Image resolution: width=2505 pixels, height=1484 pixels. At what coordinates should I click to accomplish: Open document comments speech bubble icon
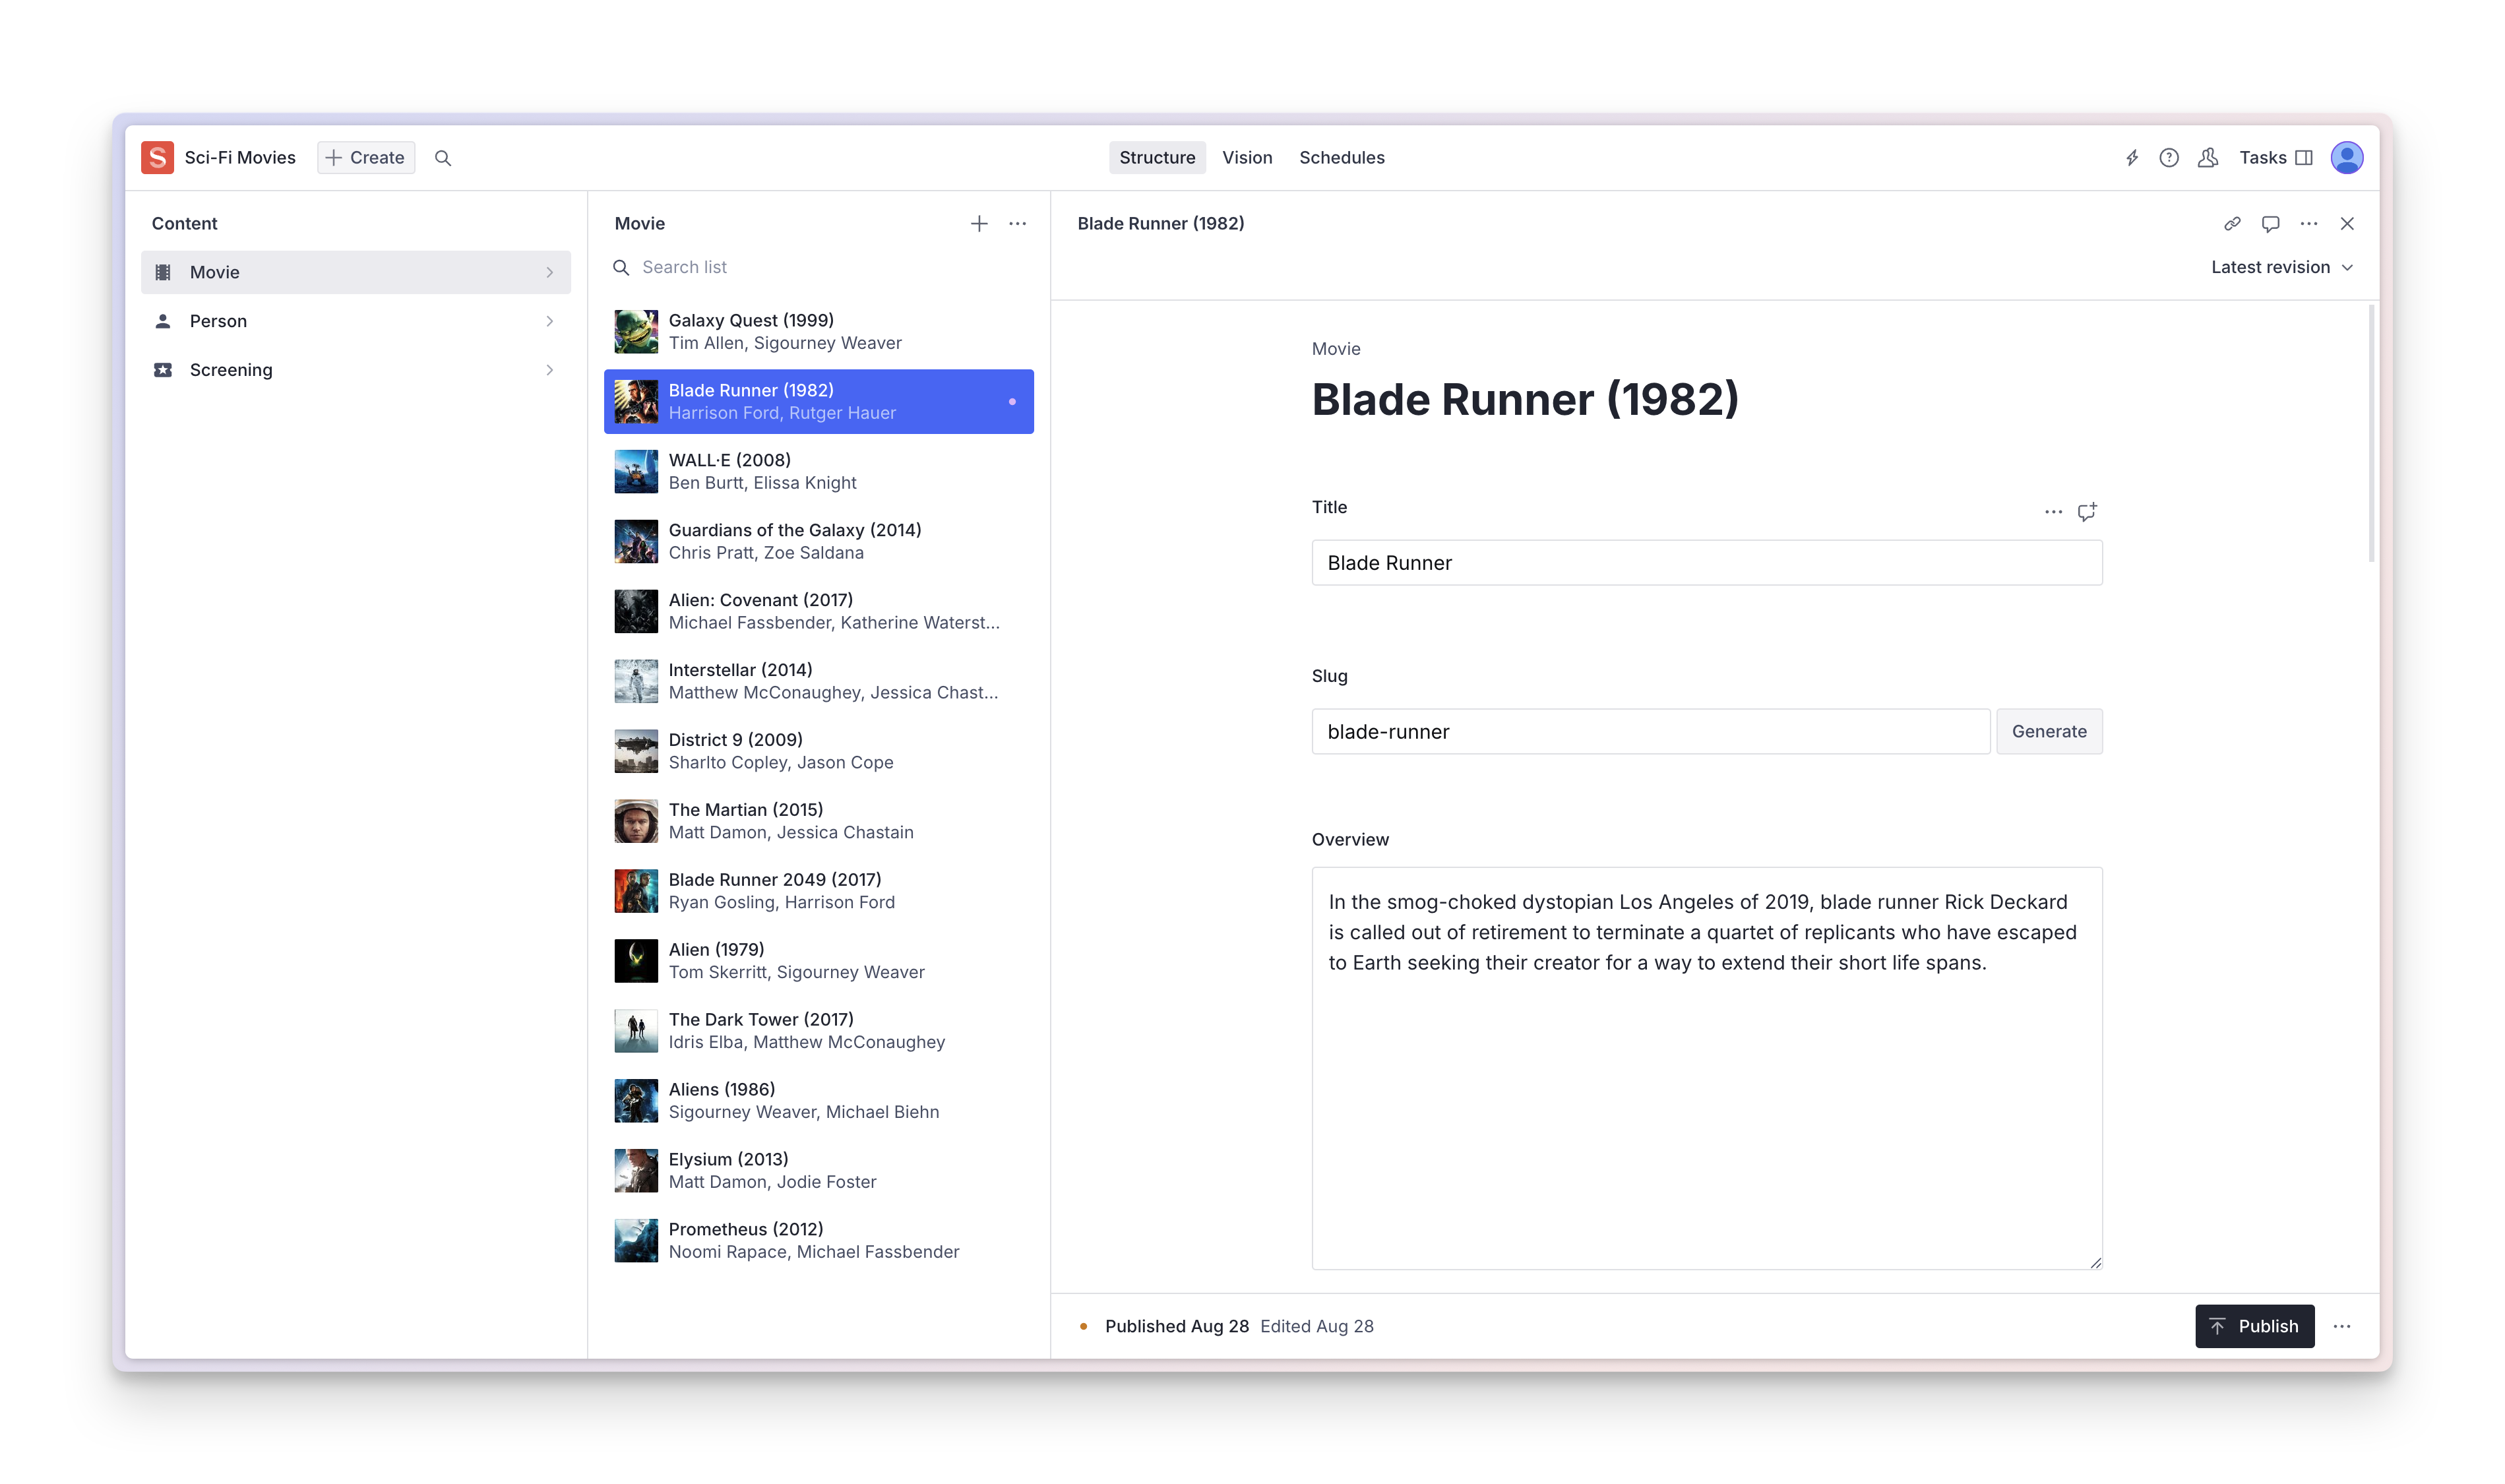tap(2270, 224)
